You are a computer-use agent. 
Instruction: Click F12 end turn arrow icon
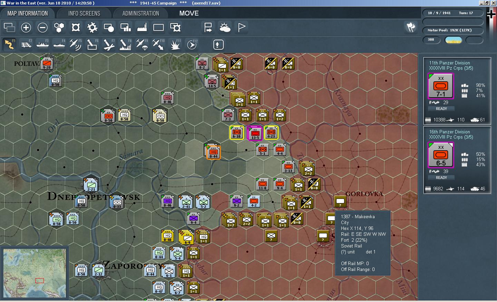coord(192,44)
